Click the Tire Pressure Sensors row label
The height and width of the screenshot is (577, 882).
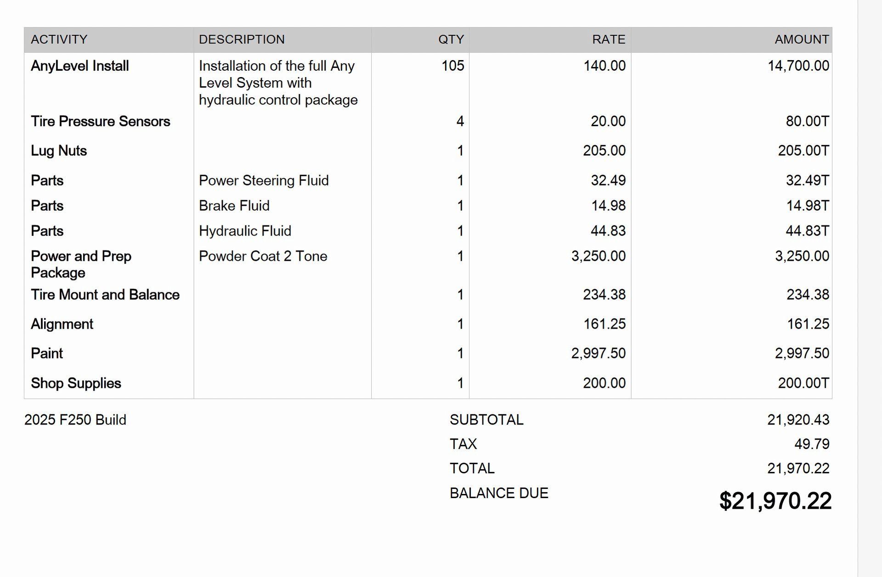click(100, 121)
